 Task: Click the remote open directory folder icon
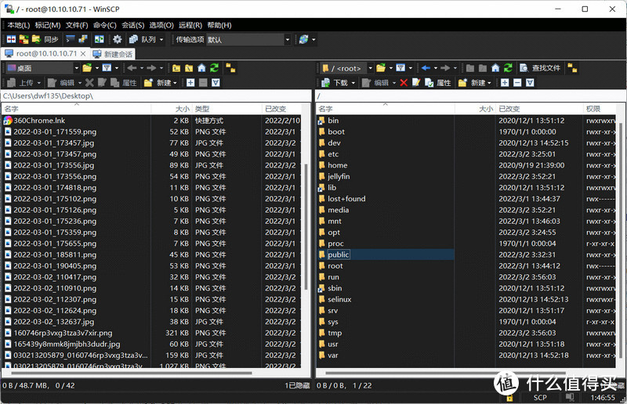(x=381, y=68)
